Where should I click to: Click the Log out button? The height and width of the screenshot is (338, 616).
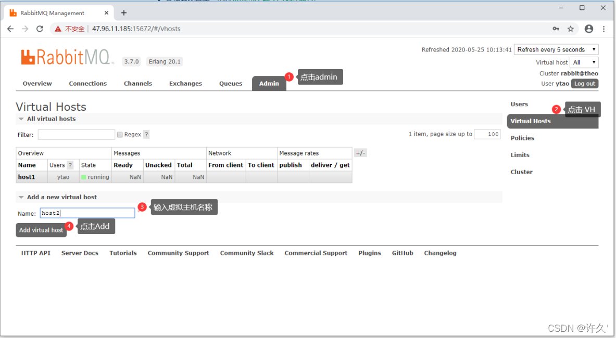click(x=585, y=84)
